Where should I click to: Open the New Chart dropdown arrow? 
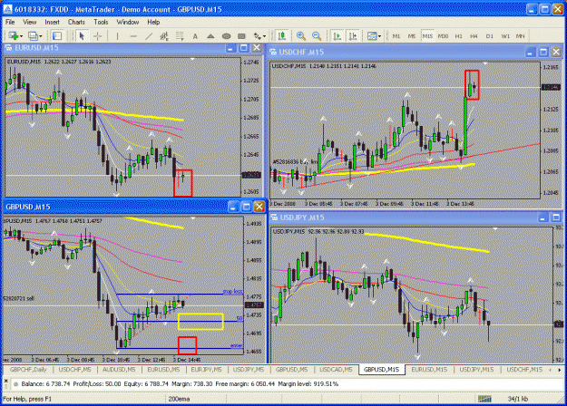[22, 36]
